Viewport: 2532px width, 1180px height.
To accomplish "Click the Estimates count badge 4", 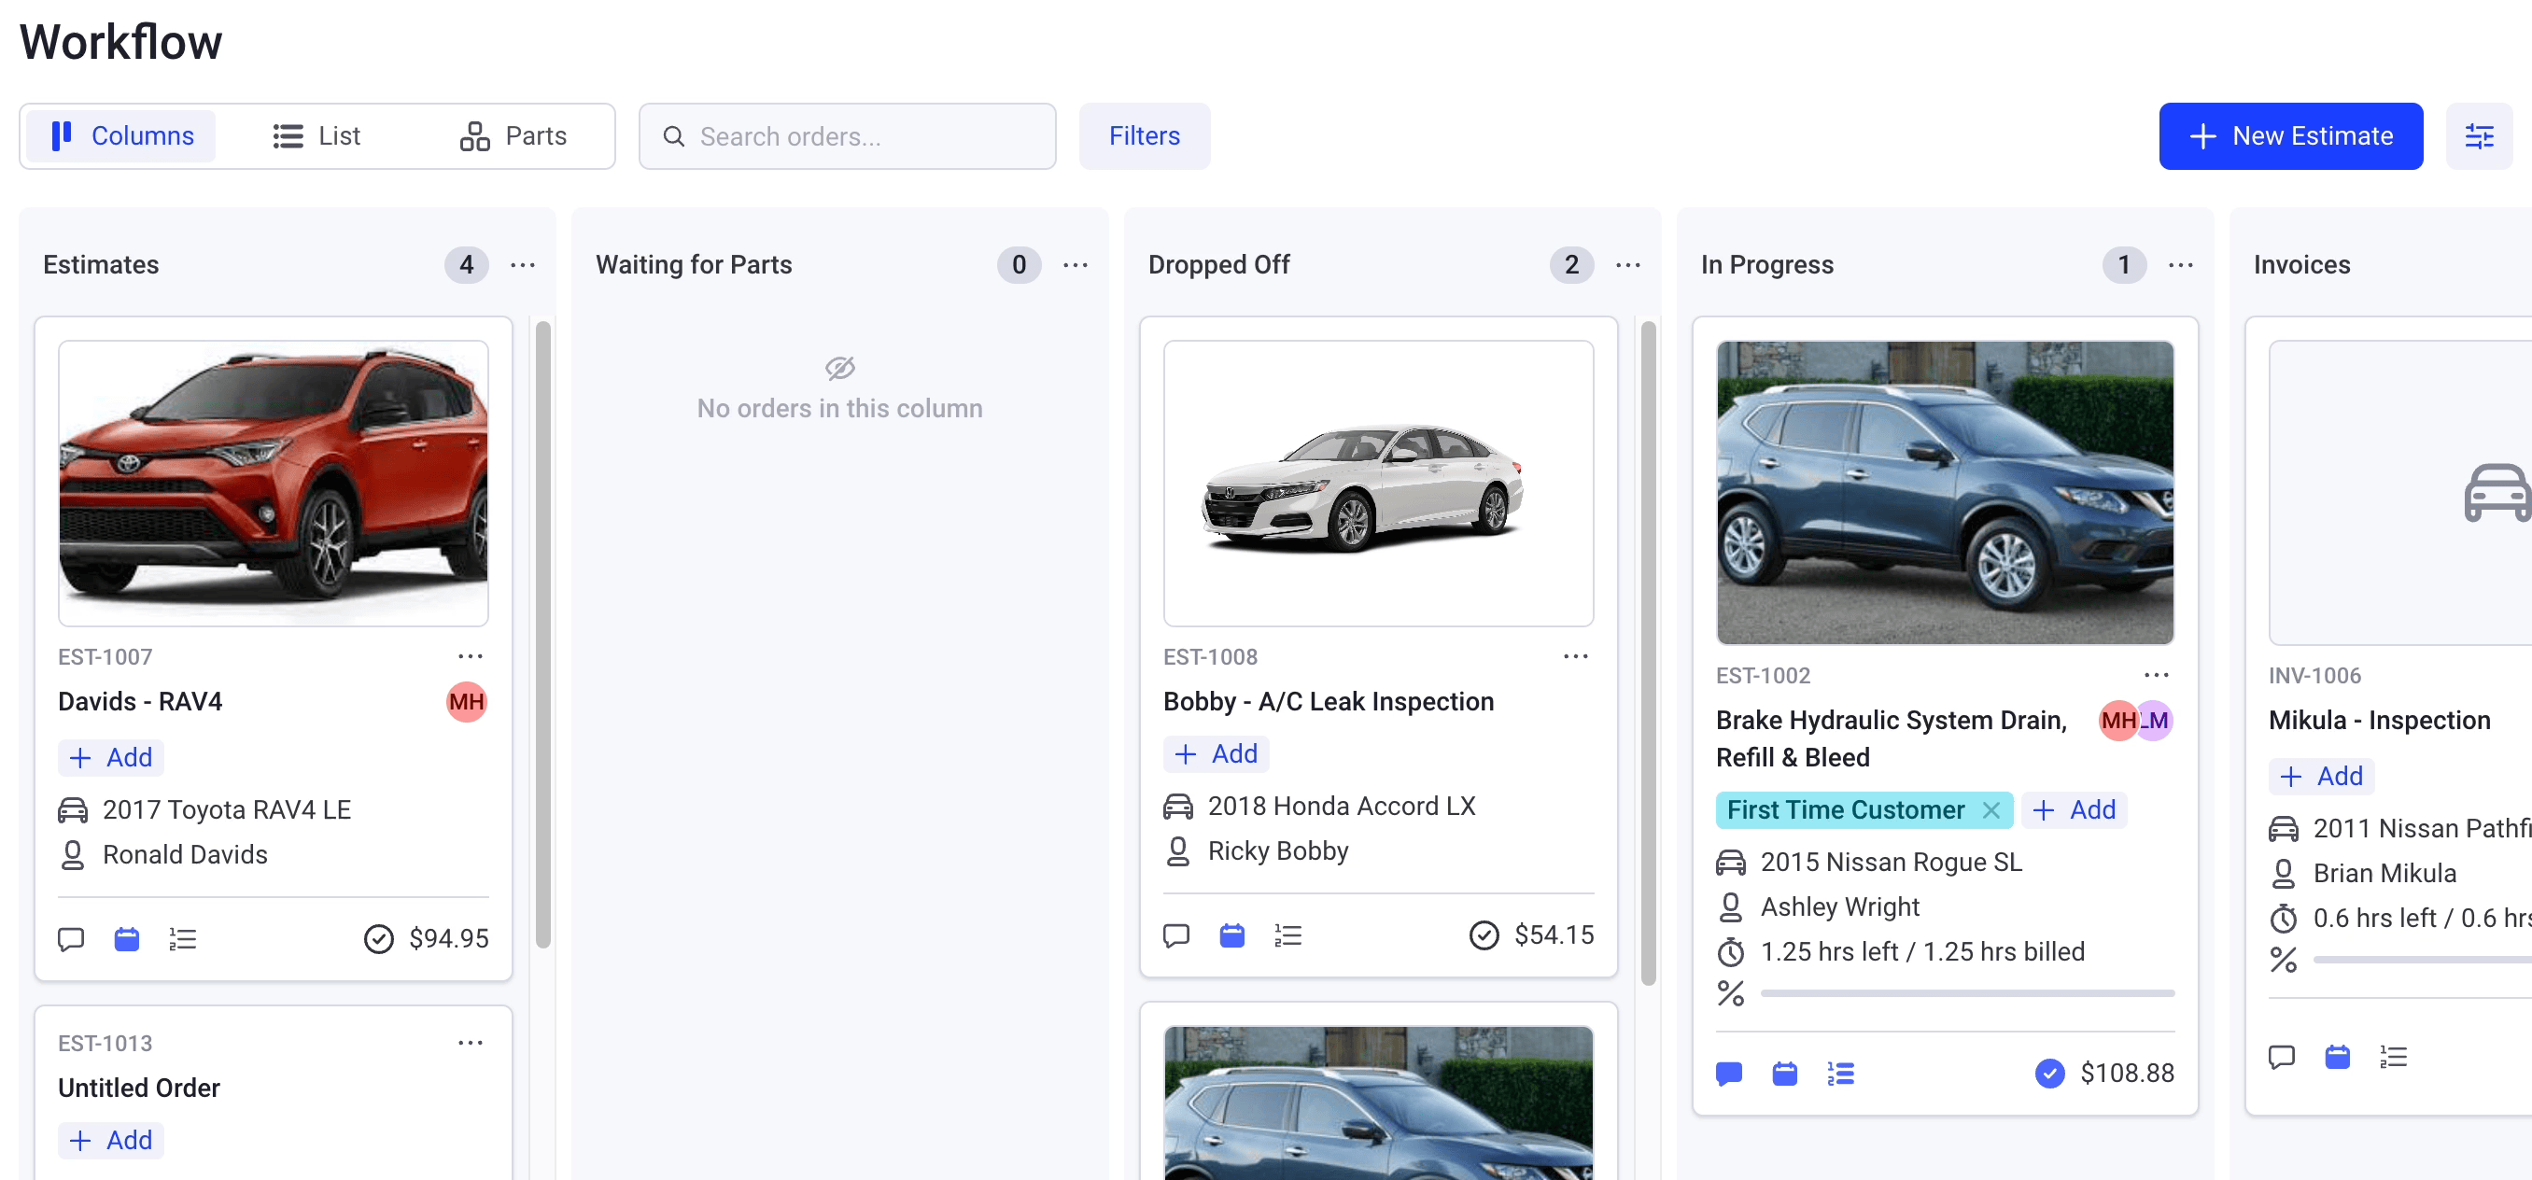I will 466,265.
